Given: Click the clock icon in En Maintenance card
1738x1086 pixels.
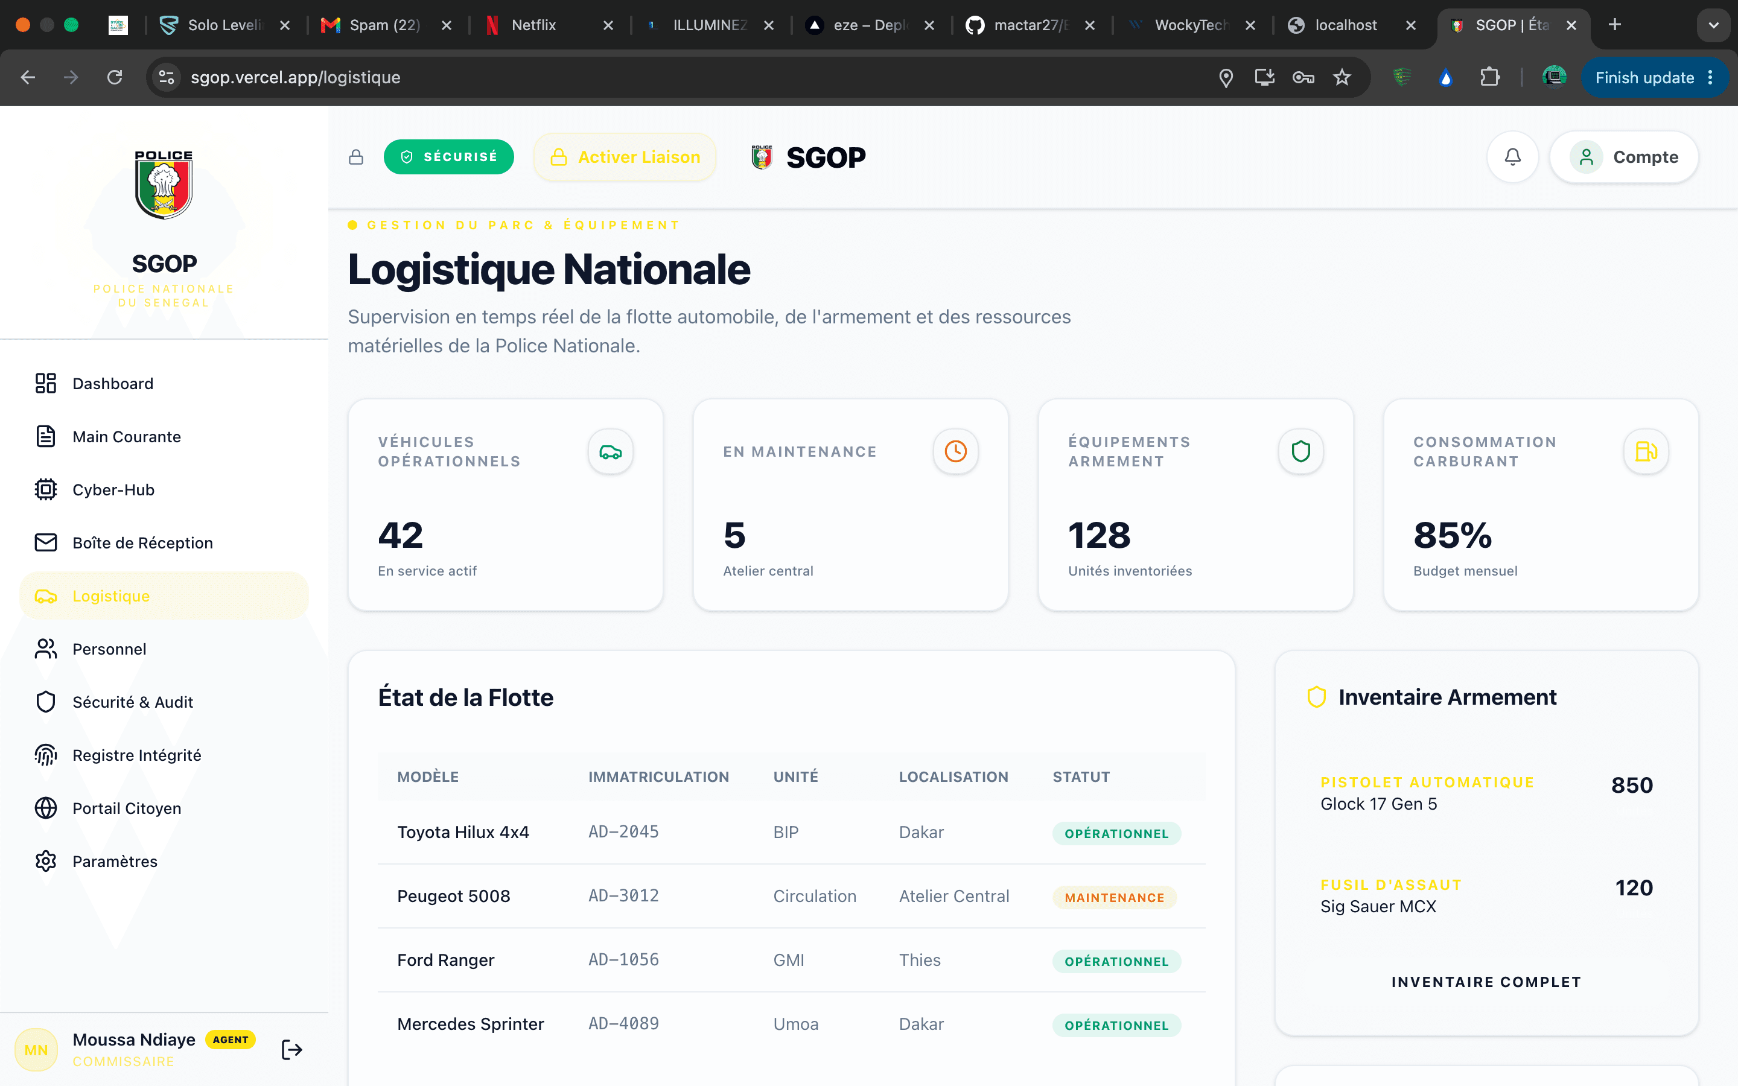Looking at the screenshot, I should pos(955,451).
